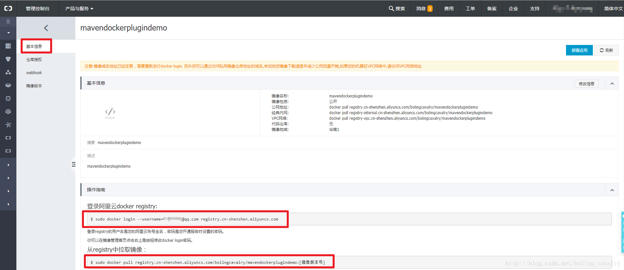Open the hamburger menu in left rail

tap(8, 22)
